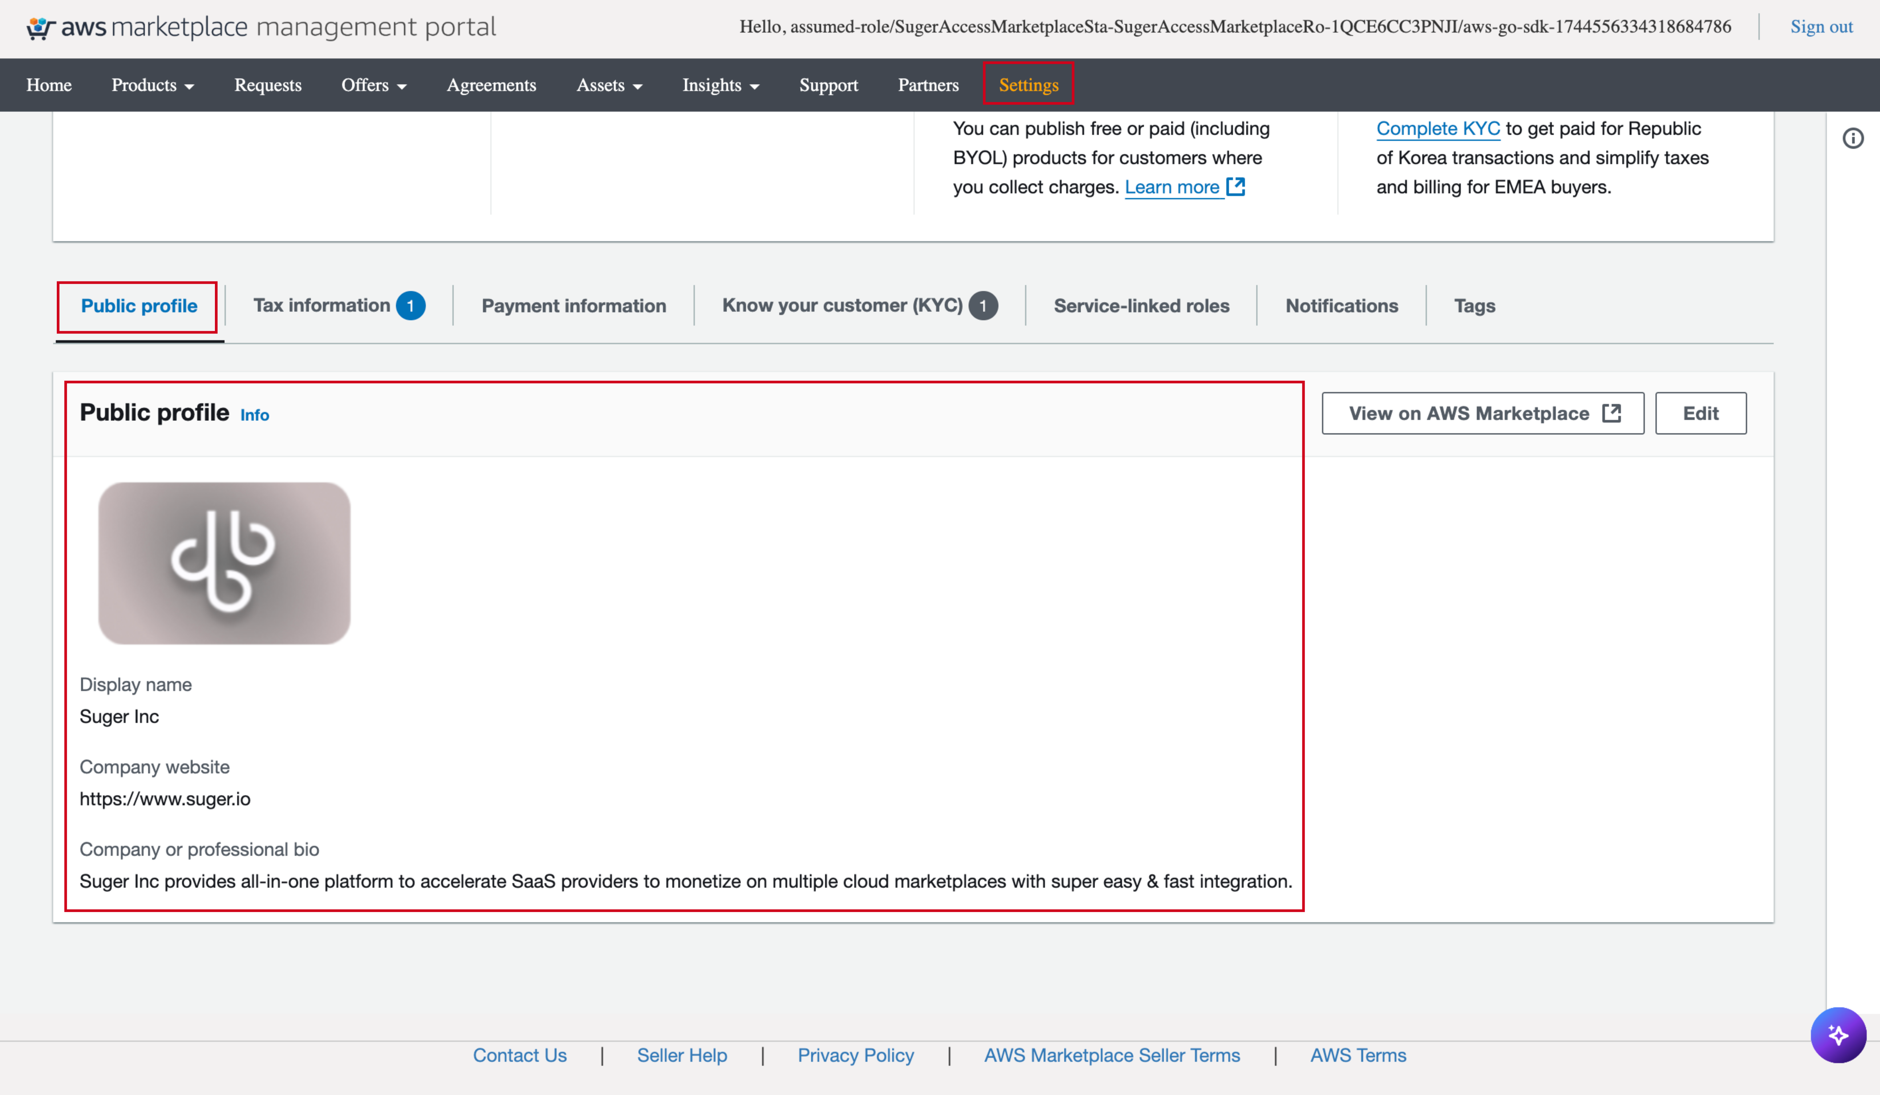Open the Info link beside Public profile
The height and width of the screenshot is (1095, 1880).
(x=254, y=415)
